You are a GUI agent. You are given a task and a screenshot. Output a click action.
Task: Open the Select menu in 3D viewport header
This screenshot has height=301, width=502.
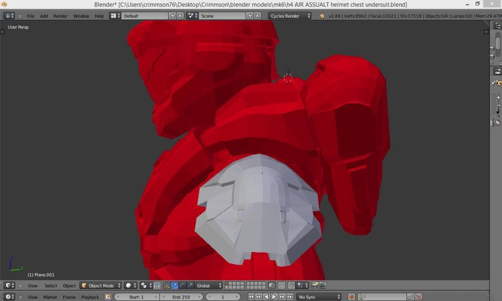(x=51, y=285)
